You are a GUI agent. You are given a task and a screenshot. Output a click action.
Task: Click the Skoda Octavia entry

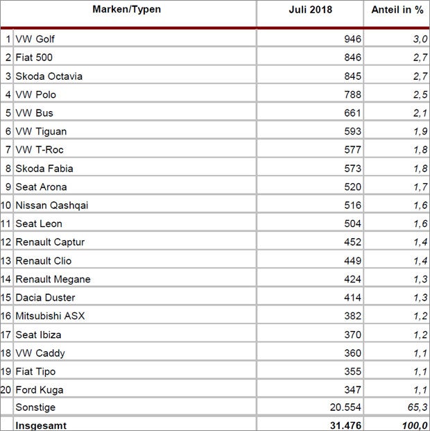click(49, 76)
